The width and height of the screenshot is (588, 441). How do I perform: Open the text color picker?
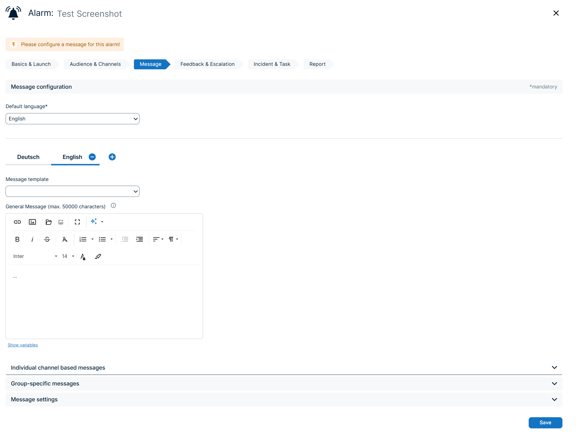coord(83,256)
